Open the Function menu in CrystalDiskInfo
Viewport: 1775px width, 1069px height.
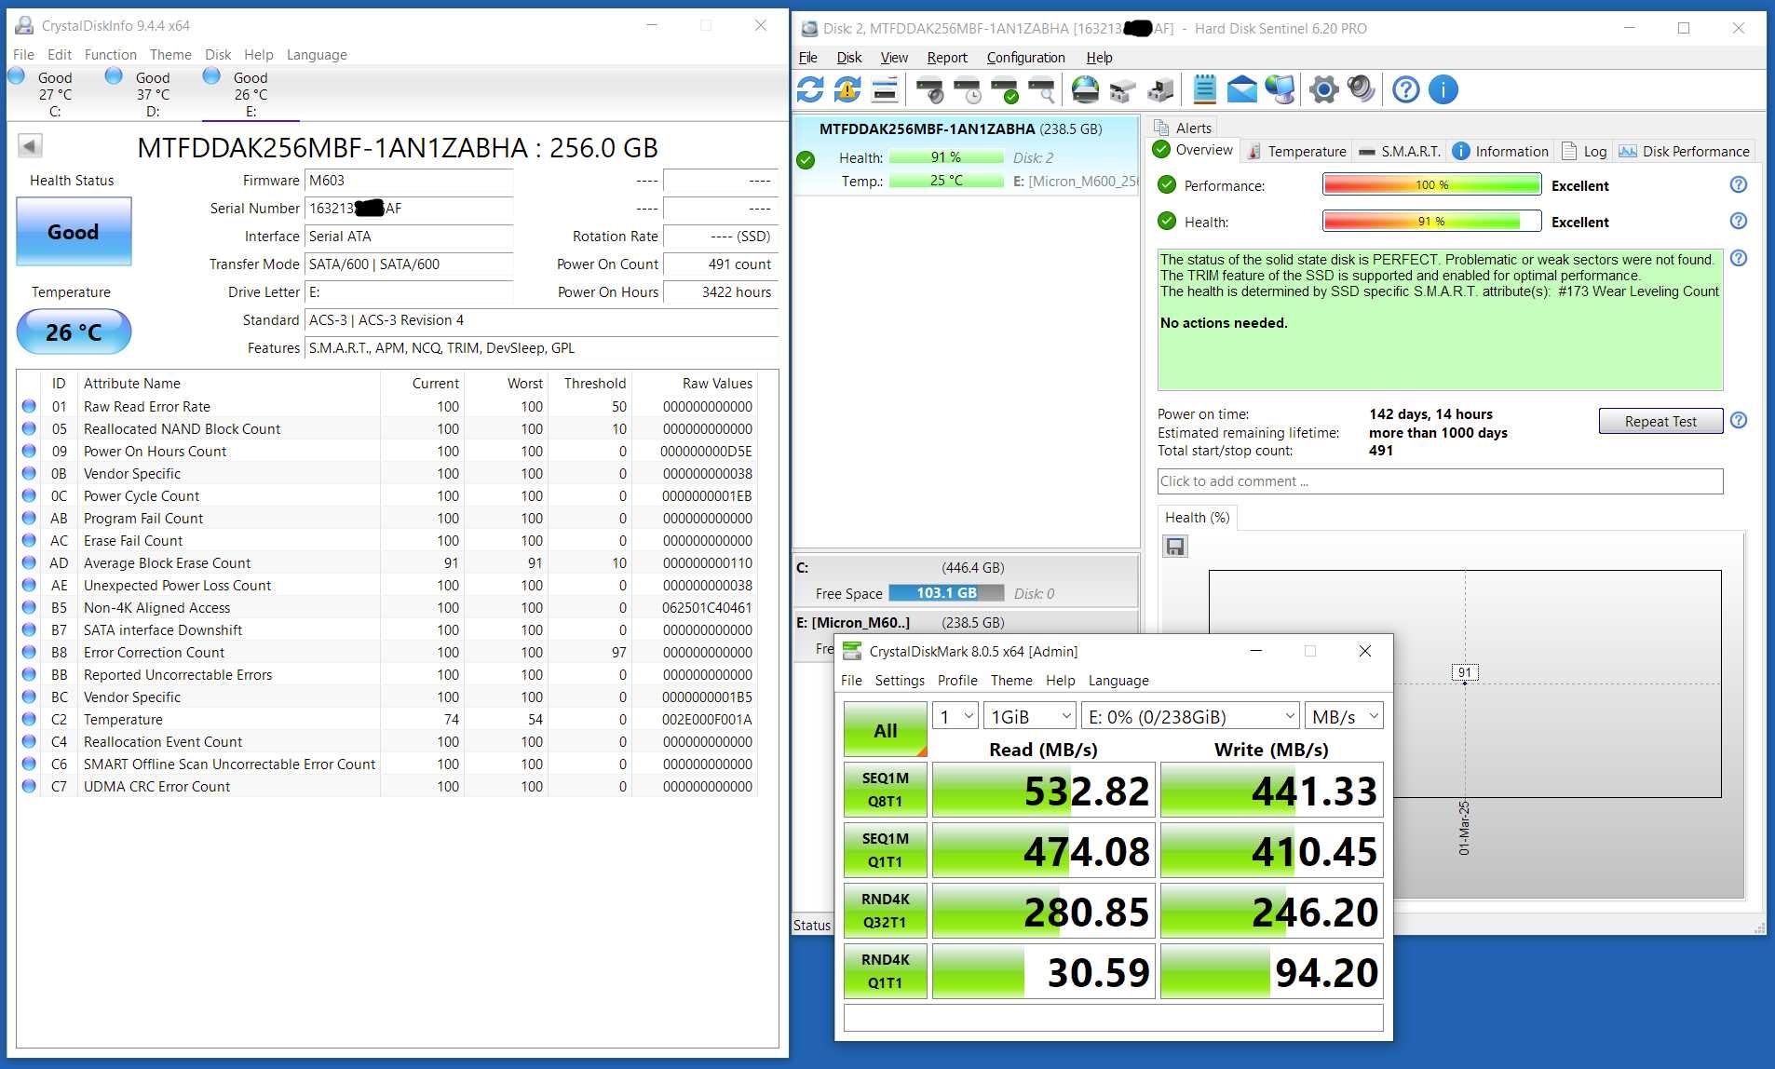coord(110,54)
